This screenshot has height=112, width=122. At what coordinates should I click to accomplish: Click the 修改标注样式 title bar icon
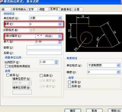click(1, 2)
